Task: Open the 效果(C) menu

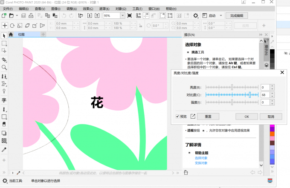Action: pyautogui.click(x=88, y=9)
